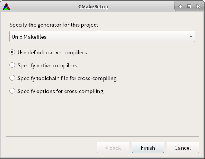Click the Finish button
This screenshot has width=205, height=159.
[148, 147]
